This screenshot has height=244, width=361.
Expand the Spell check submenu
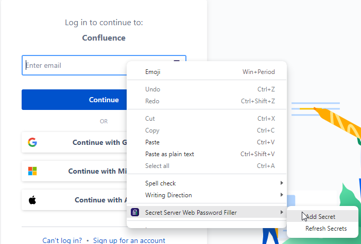pos(281,183)
